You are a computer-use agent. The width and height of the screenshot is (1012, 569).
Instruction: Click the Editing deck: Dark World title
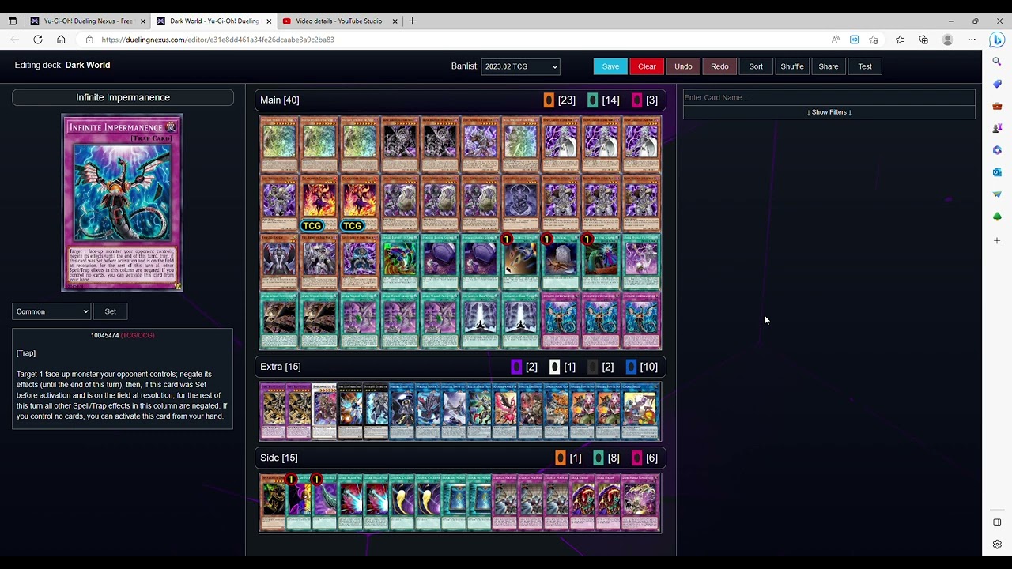tap(62, 66)
